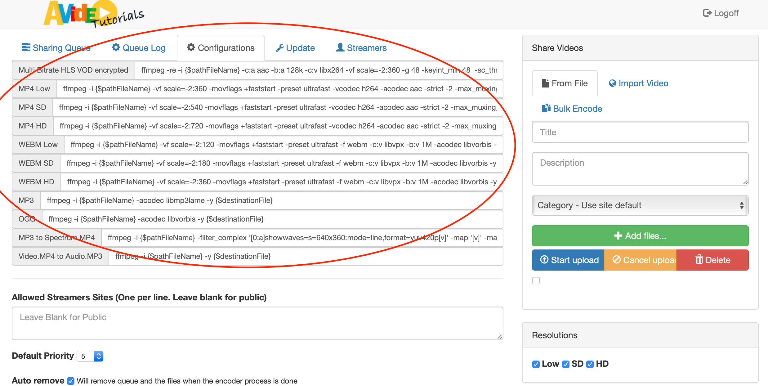Toggle the unlabeled checkbox below Start upload
This screenshot has width=768, height=386.
[x=536, y=281]
